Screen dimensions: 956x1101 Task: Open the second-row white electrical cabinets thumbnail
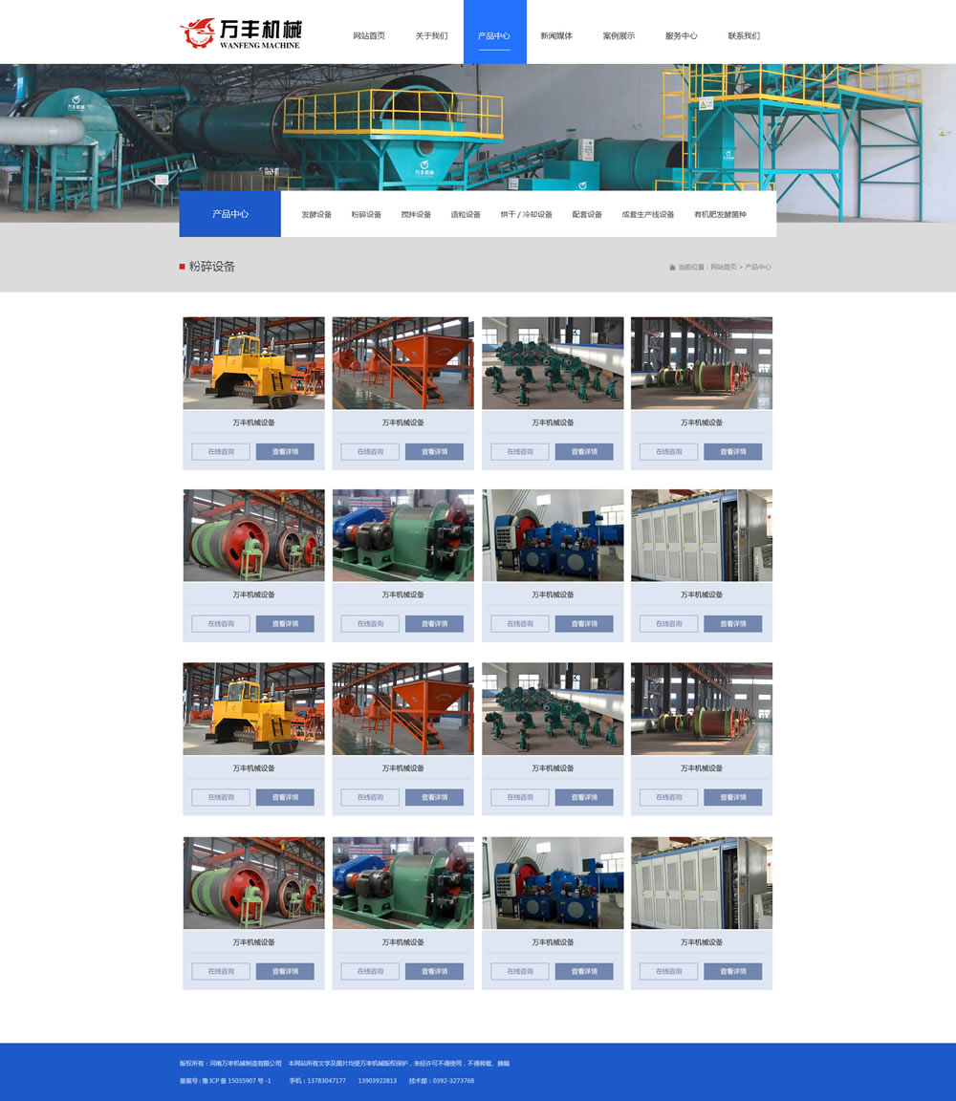click(x=702, y=535)
